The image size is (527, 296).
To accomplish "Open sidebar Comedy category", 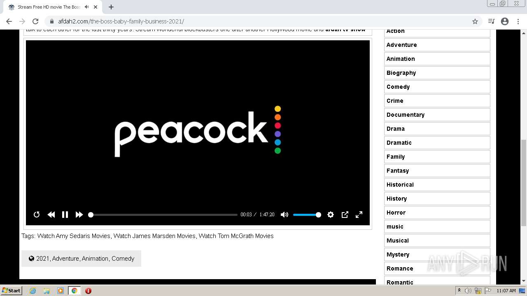I will (437, 87).
